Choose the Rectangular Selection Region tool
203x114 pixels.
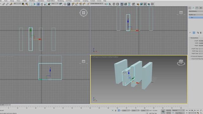pyautogui.click(x=30, y=4)
